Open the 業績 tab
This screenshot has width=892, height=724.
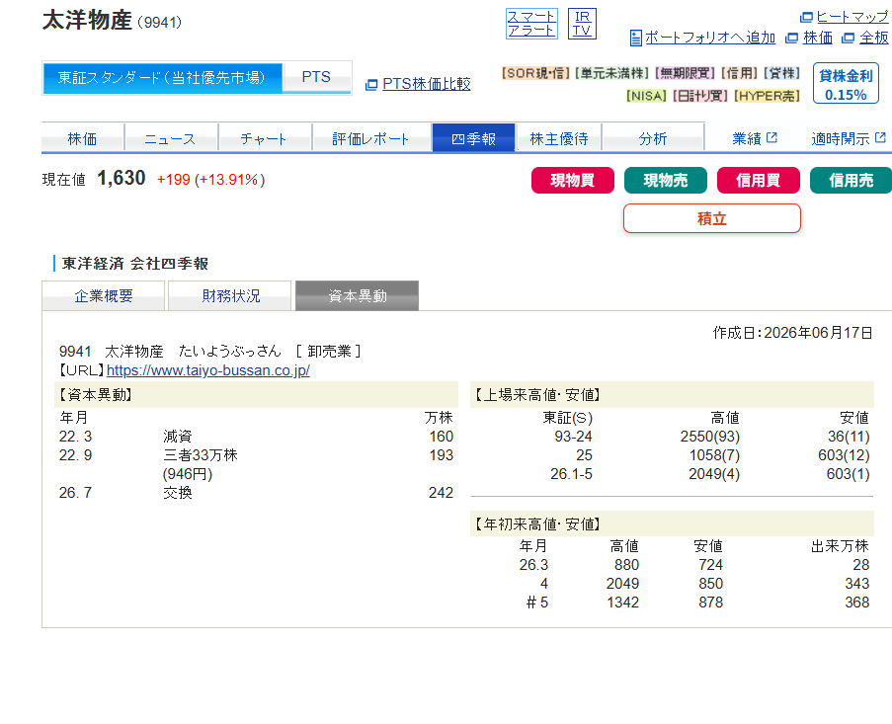(755, 138)
